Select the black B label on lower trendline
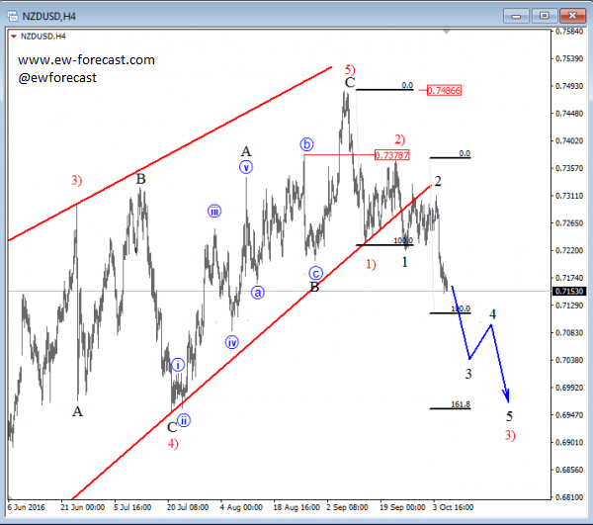This screenshot has height=525, width=593. [314, 287]
